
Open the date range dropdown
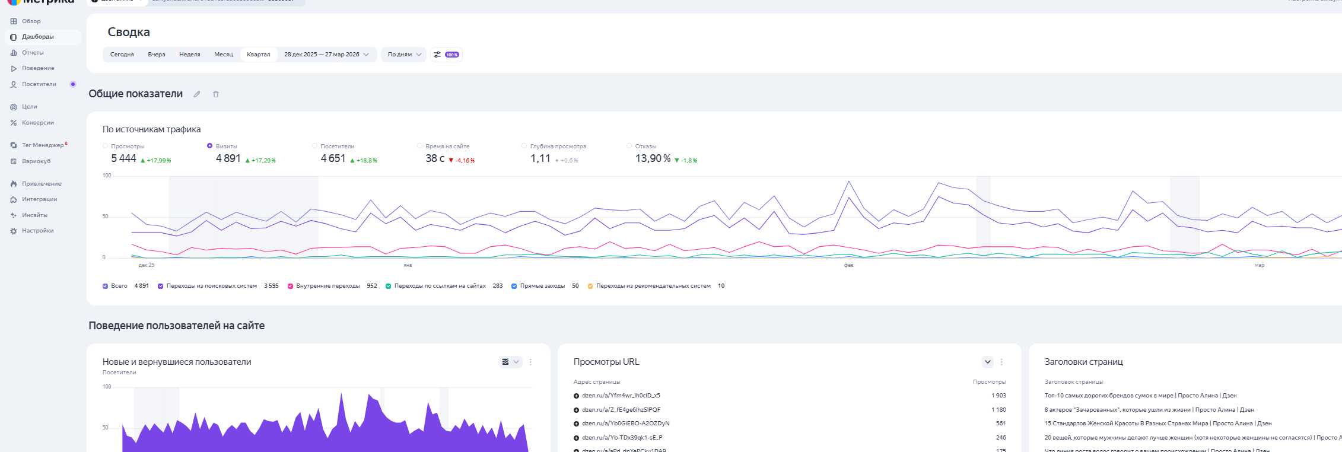326,55
